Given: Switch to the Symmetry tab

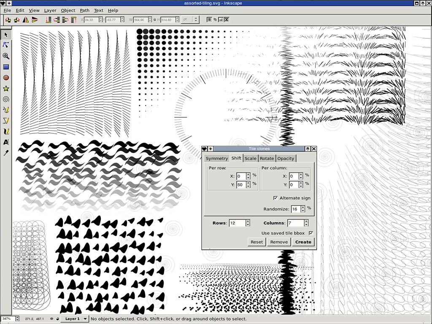Looking at the screenshot, I should pos(217,159).
